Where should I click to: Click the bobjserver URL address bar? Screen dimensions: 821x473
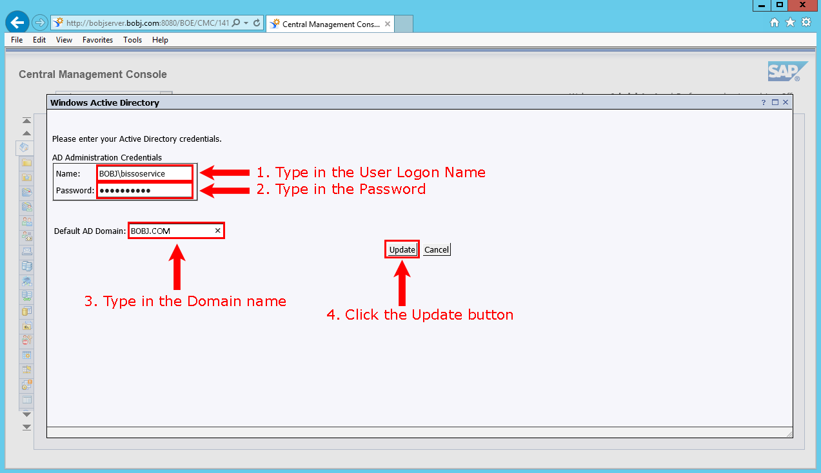pyautogui.click(x=147, y=23)
